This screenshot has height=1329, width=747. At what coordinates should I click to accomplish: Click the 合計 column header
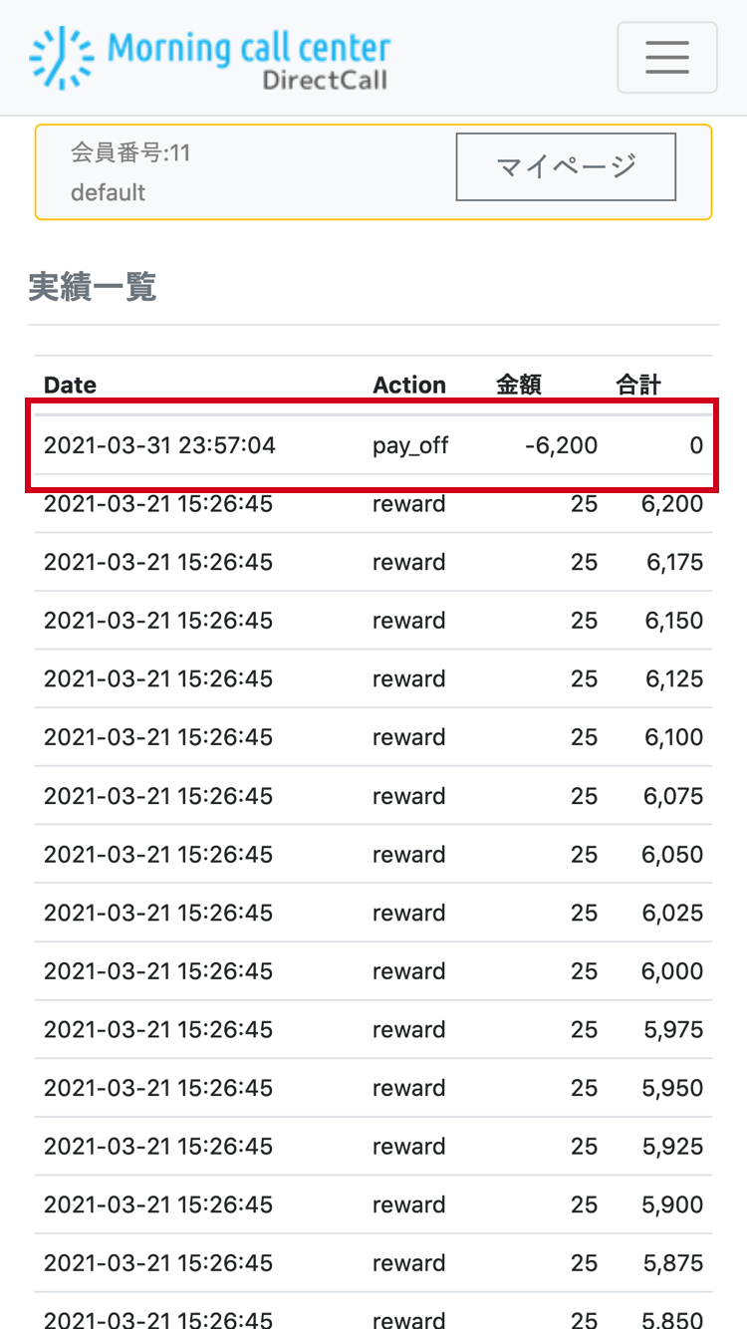tap(638, 386)
